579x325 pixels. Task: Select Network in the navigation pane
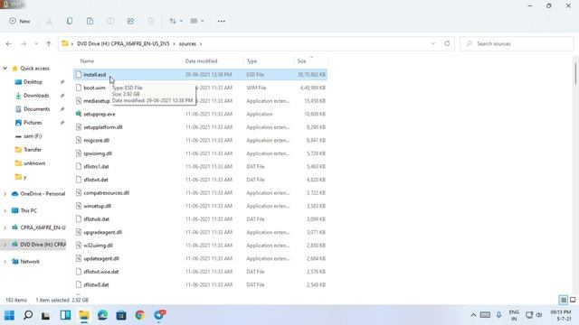(x=30, y=262)
